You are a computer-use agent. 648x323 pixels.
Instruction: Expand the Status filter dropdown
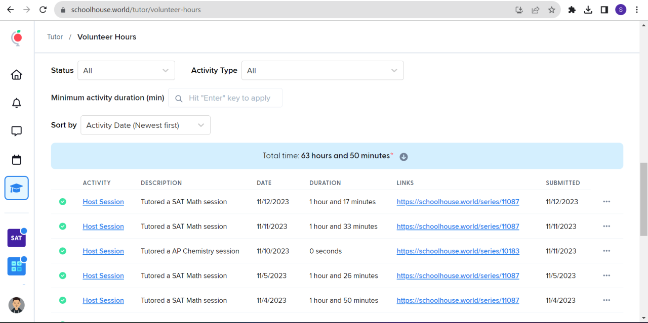click(126, 71)
